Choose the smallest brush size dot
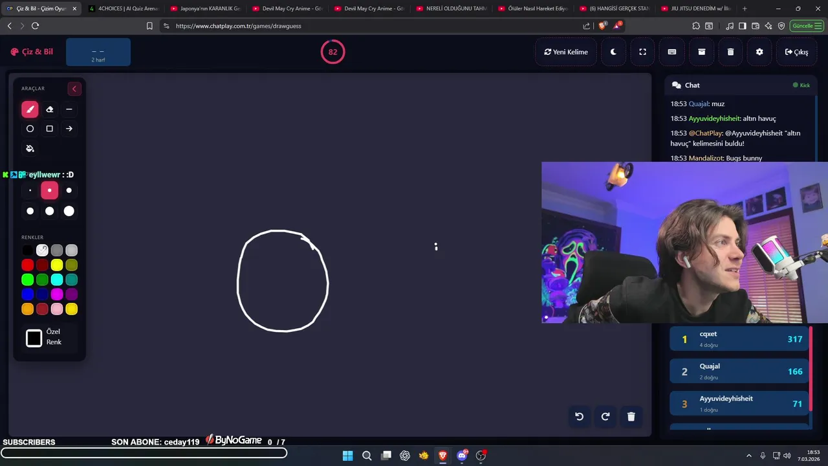The width and height of the screenshot is (828, 466). pos(30,190)
